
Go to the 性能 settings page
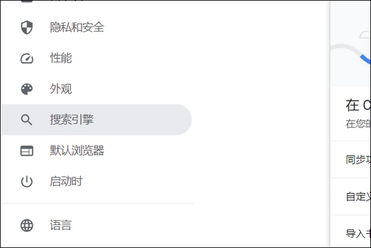click(x=61, y=58)
